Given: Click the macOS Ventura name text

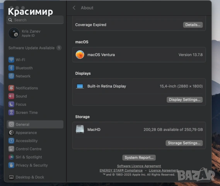Looking at the screenshot, I should tap(101, 55).
